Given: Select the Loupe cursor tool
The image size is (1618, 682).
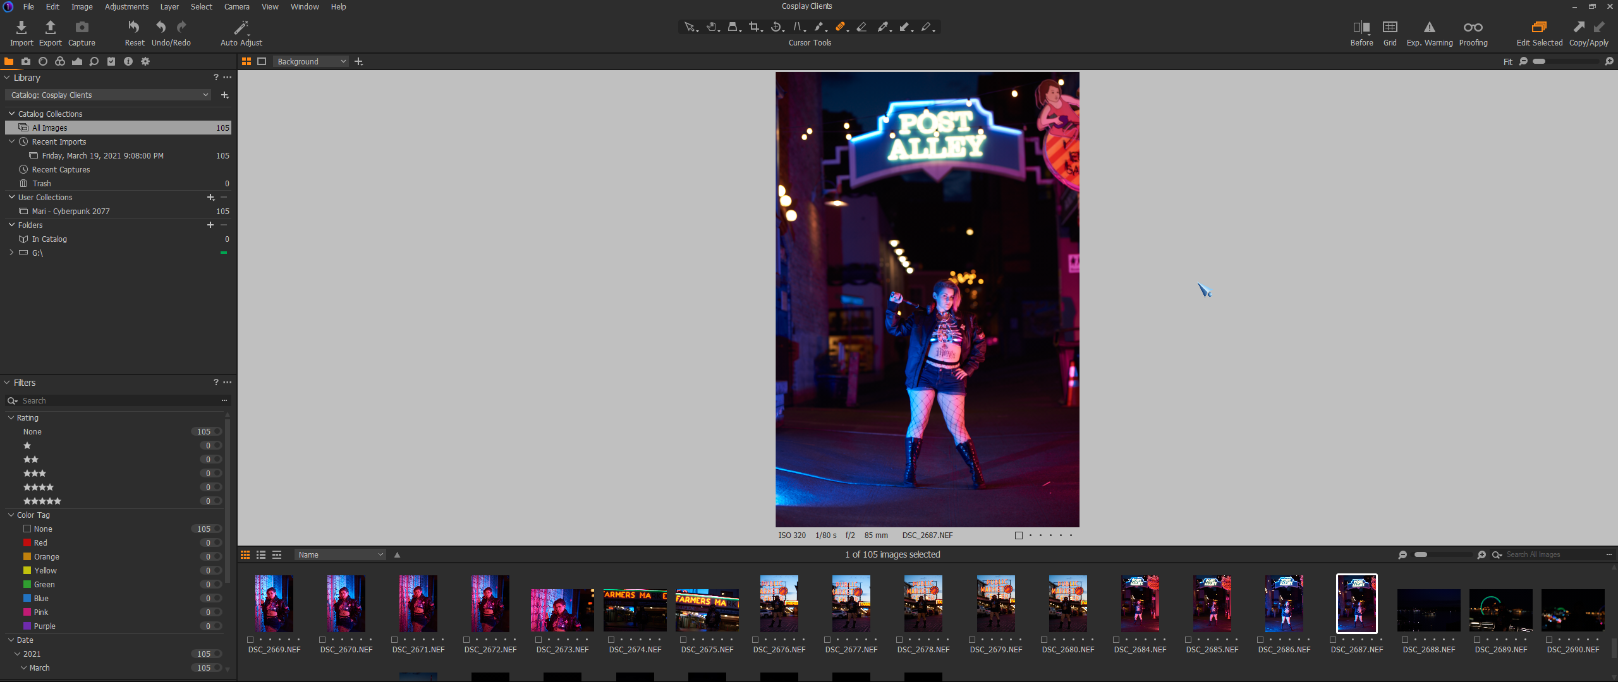Looking at the screenshot, I should pyautogui.click(x=733, y=27).
